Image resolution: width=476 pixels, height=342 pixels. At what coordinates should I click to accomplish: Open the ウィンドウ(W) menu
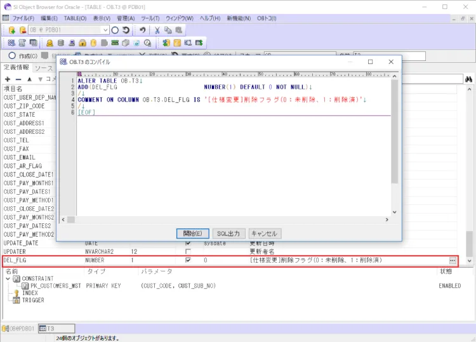180,18
